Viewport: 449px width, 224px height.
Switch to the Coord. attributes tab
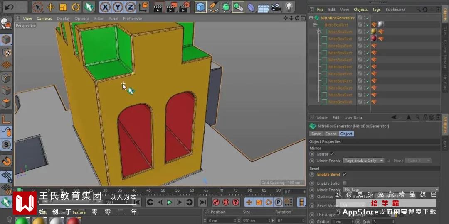pos(331,134)
